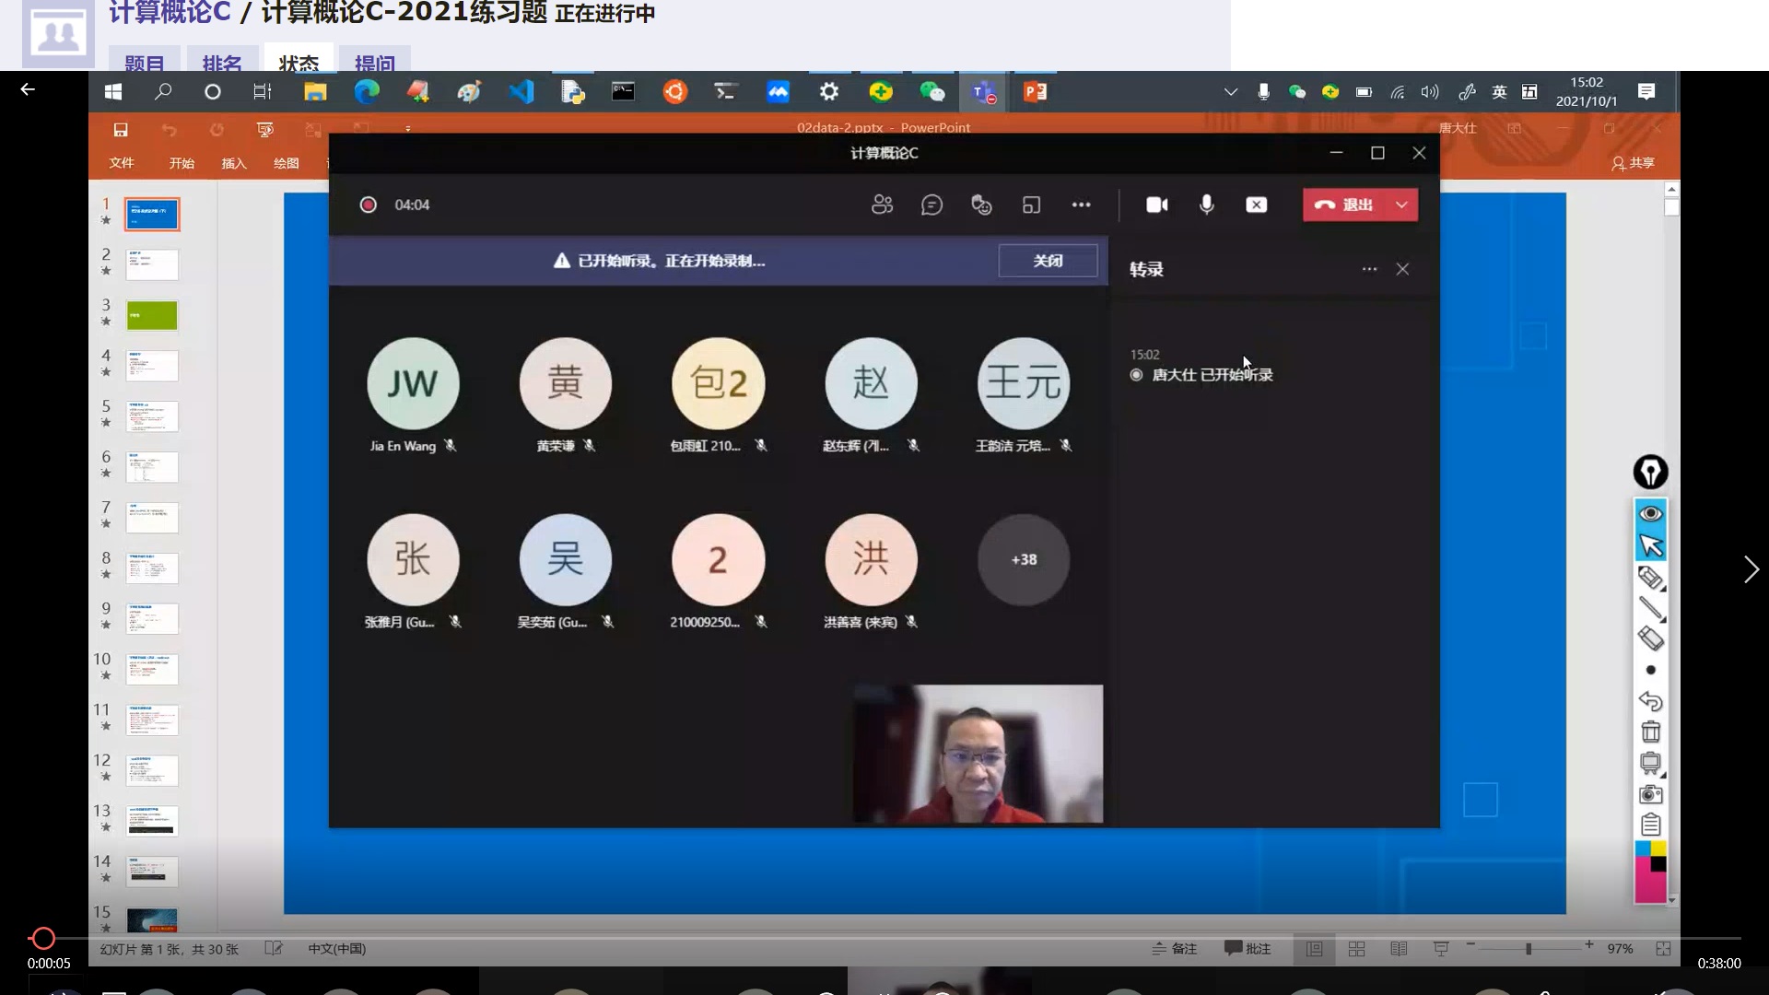Open the 开始 ribbon tab
Image resolution: width=1769 pixels, height=995 pixels.
point(182,163)
